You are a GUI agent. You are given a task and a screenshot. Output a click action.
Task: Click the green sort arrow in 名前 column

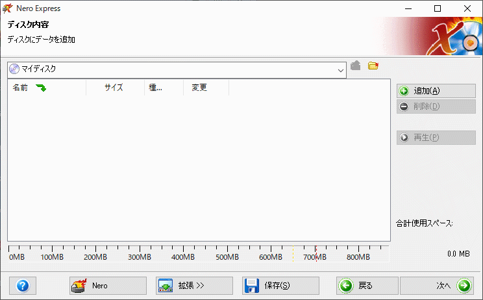tap(41, 88)
